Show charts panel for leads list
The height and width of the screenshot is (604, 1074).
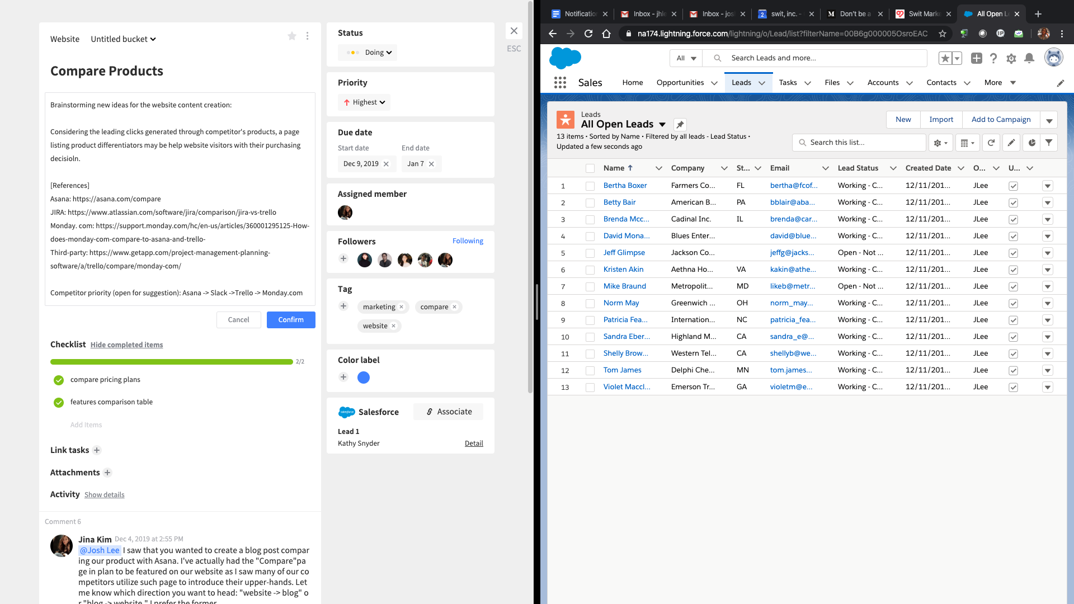tap(1031, 143)
